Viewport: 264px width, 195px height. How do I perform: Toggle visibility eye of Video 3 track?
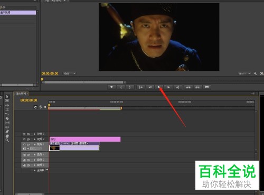[24, 134]
